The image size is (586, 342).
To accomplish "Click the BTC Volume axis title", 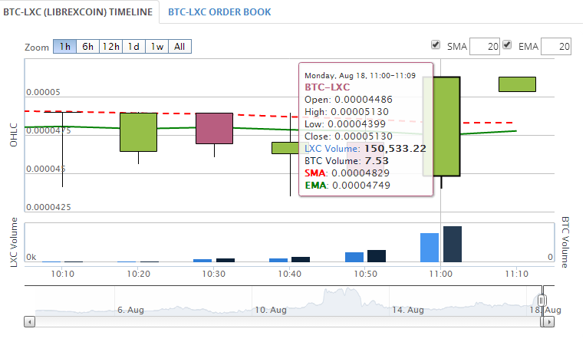I will point(565,242).
